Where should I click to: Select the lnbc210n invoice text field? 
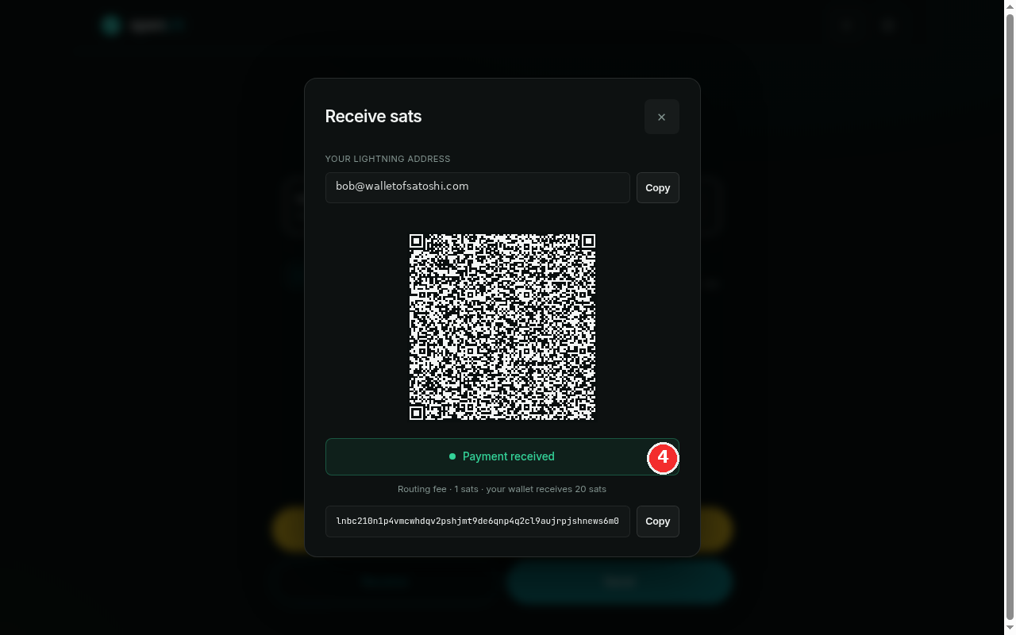[478, 521]
